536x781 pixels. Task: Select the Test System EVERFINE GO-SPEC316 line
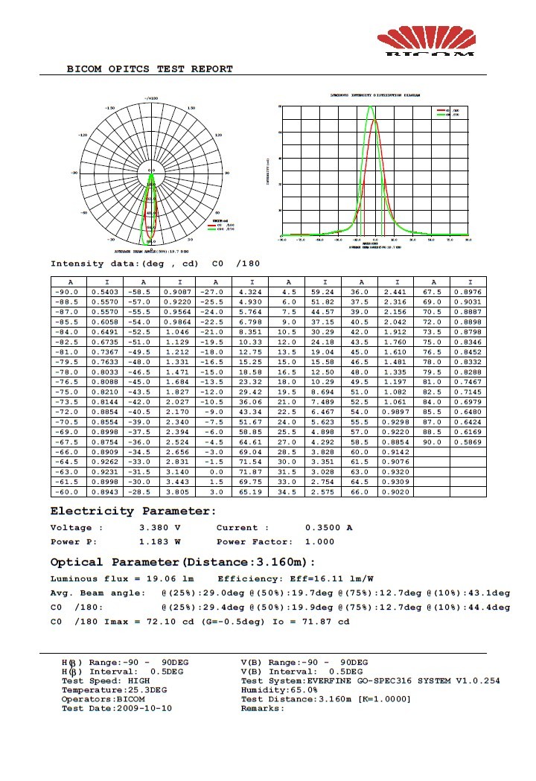[x=370, y=681]
